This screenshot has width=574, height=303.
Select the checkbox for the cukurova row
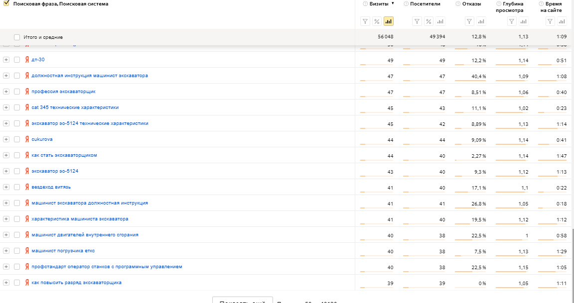17,139
